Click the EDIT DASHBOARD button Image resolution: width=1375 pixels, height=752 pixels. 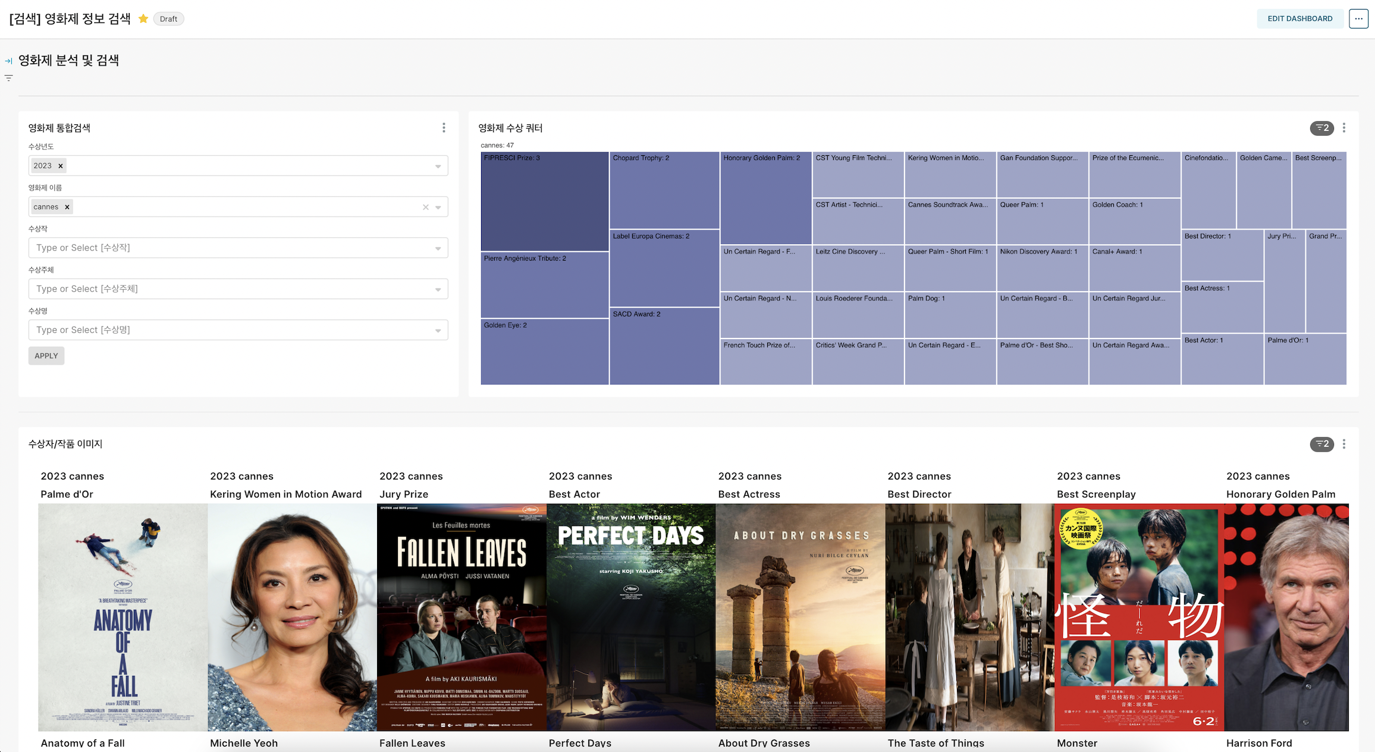click(1300, 18)
